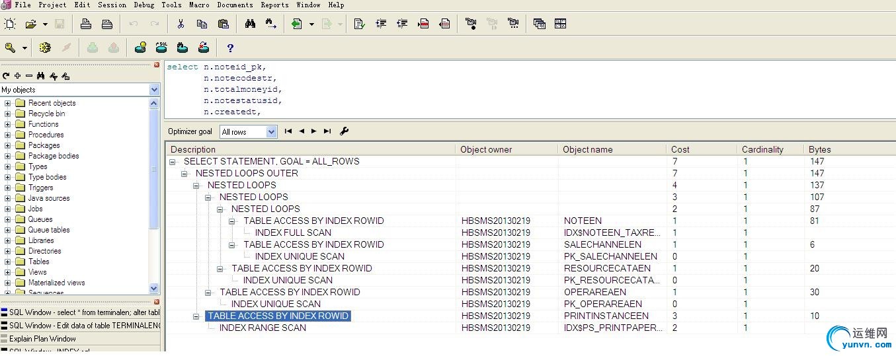
Task: Click the INDEX FULL SCAN plan row
Action: click(x=293, y=233)
